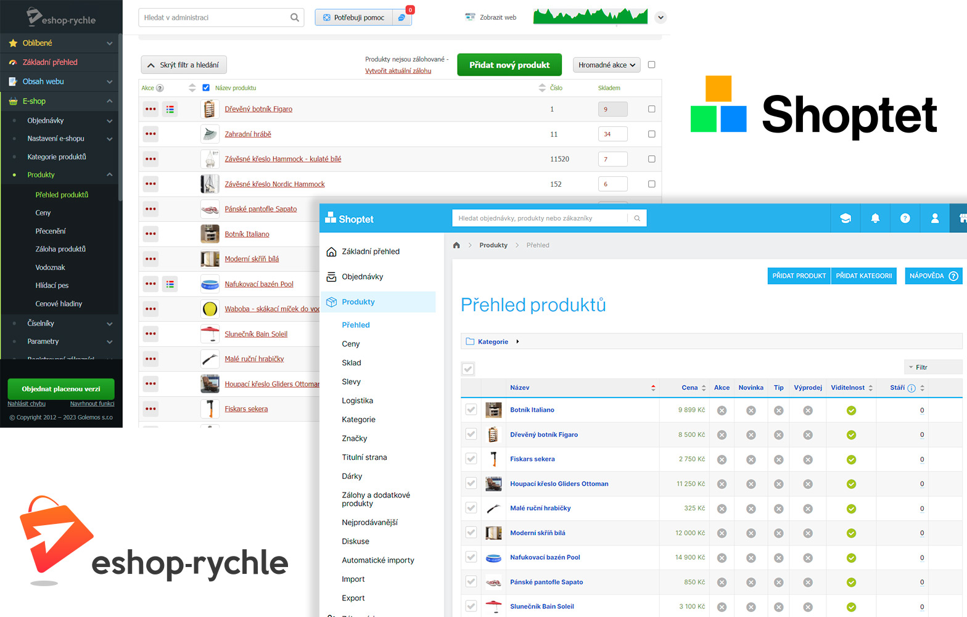Viewport: 967px width, 617px height.
Task: Open Shoptet help question mark icon
Action: pos(905,218)
